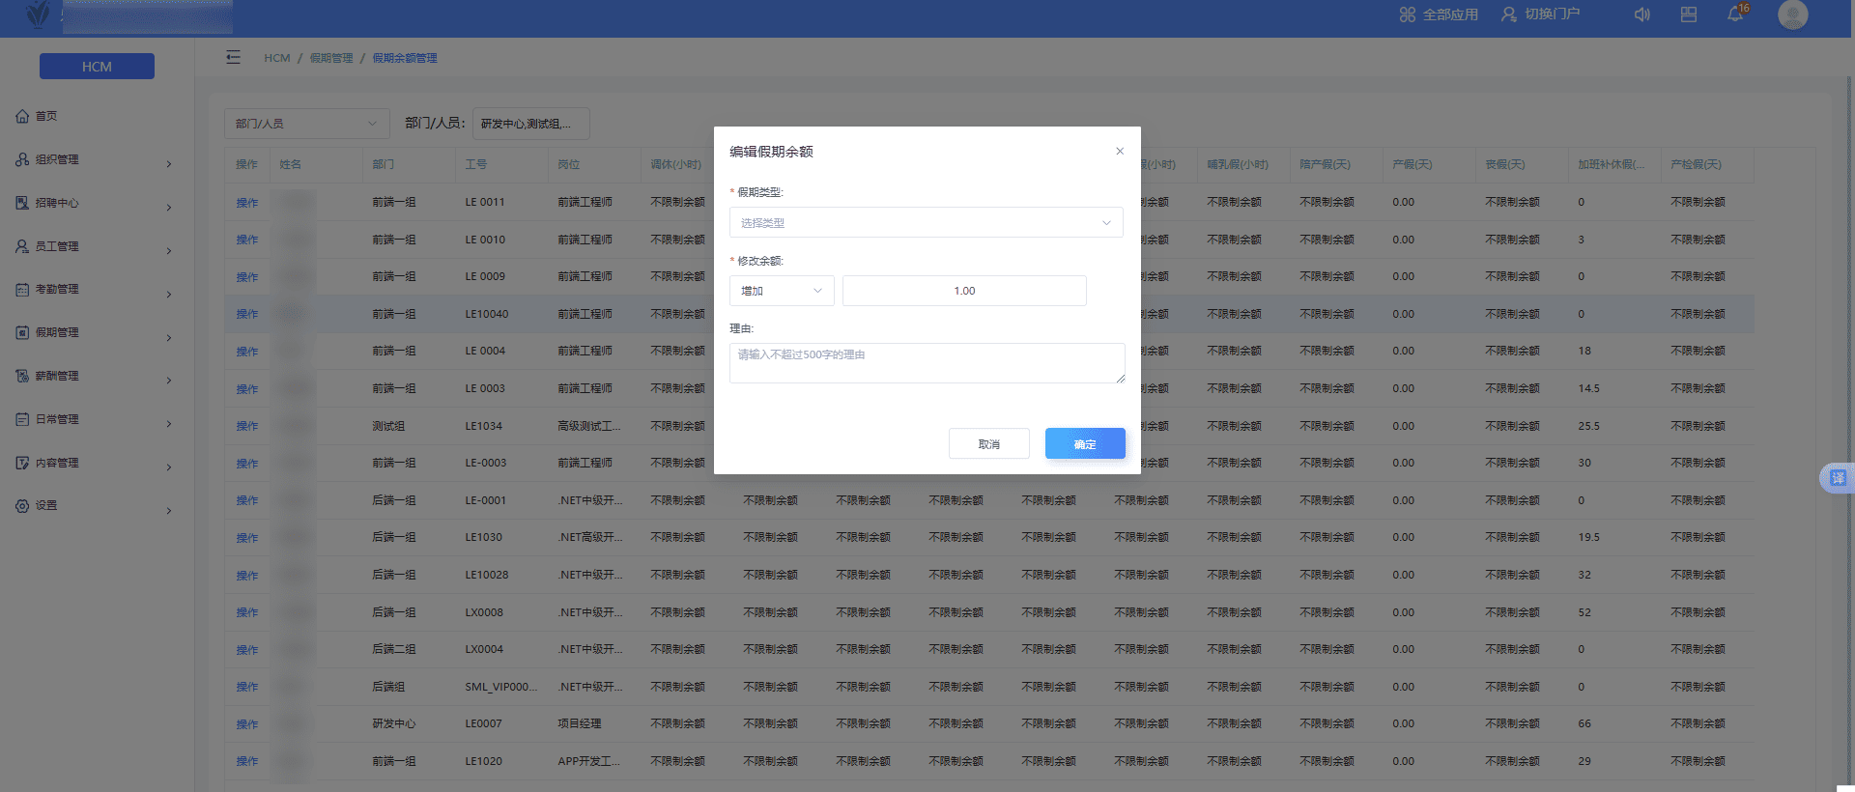Open the 部门/人员 filter dropdown
This screenshot has width=1855, height=792.
[306, 124]
